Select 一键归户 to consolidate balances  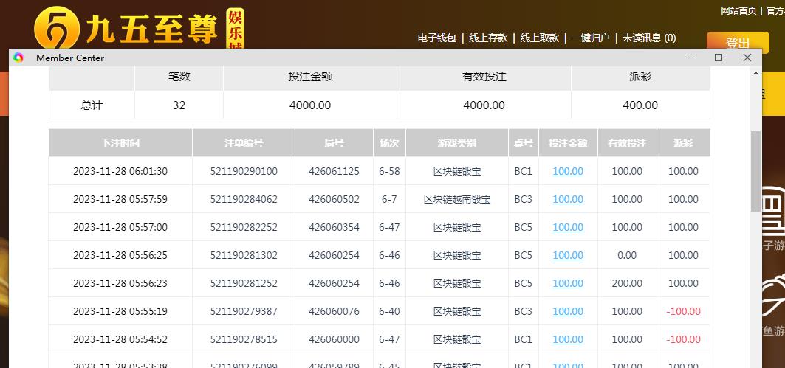(590, 38)
